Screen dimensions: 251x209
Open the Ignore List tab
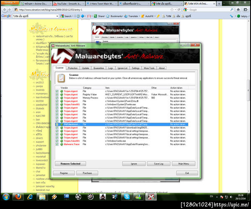[x=122, y=68]
